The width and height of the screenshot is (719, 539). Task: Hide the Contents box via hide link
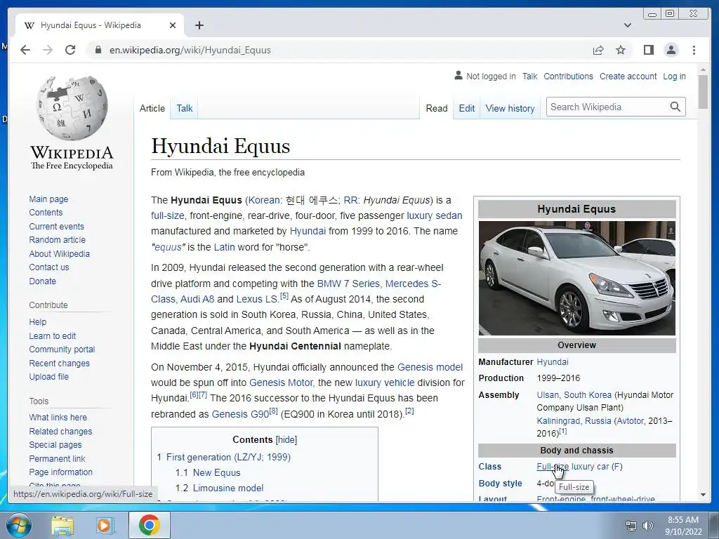click(286, 439)
